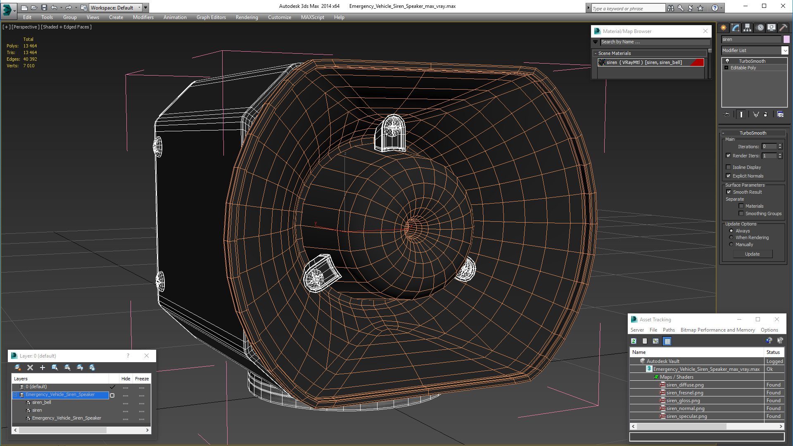Collapse Emergency_Vehicle_Siren_Speaker layer tree
Viewport: 793px width, 446px height.
click(x=15, y=395)
